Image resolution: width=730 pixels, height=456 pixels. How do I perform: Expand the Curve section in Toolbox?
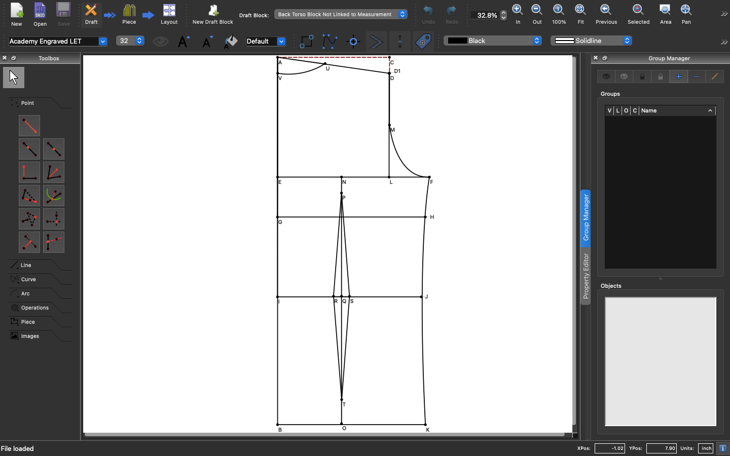(x=29, y=280)
